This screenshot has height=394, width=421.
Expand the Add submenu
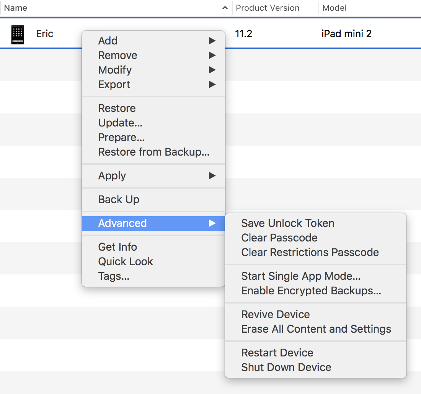coord(153,41)
